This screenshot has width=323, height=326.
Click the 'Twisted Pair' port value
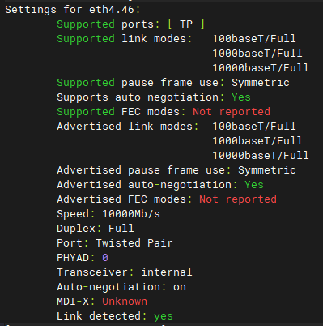point(134,243)
